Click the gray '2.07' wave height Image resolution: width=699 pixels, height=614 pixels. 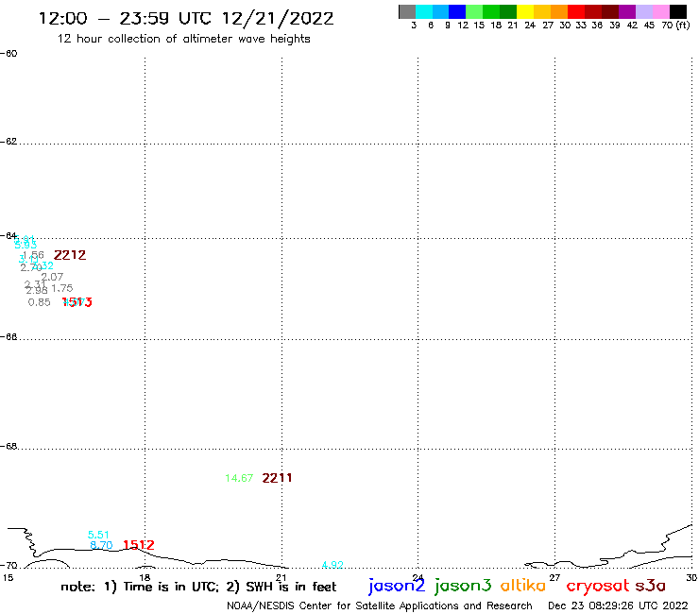point(52,277)
